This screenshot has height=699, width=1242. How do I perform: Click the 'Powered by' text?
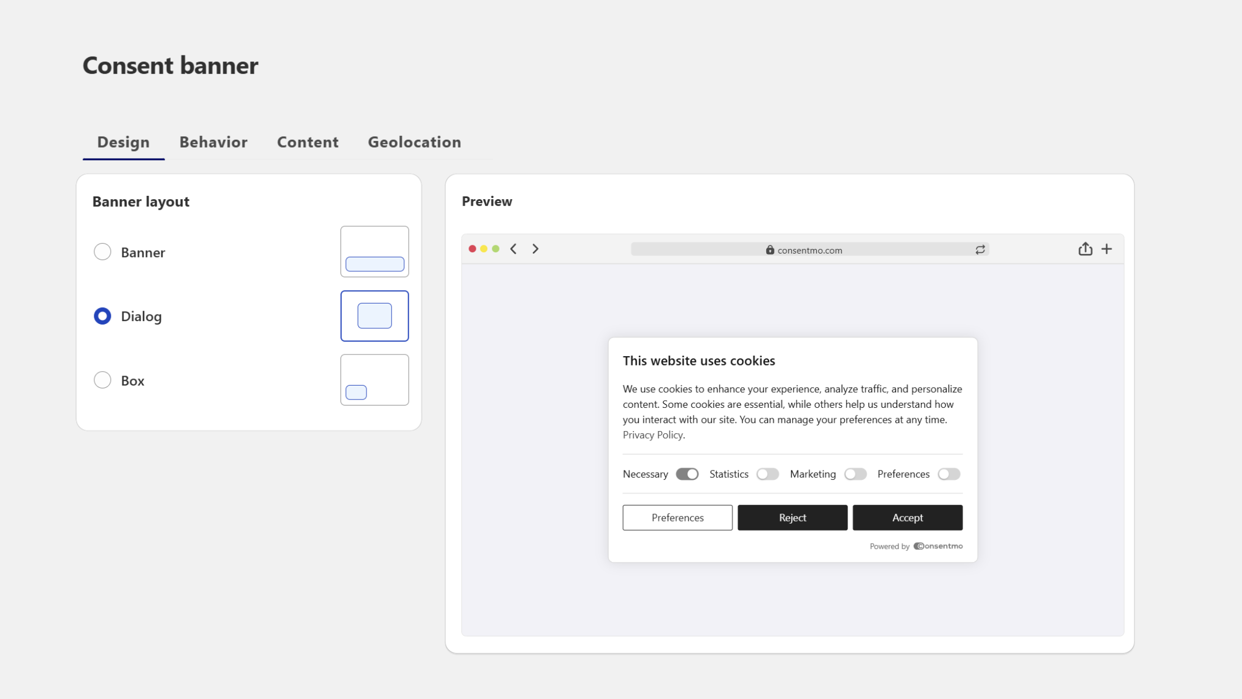889,546
